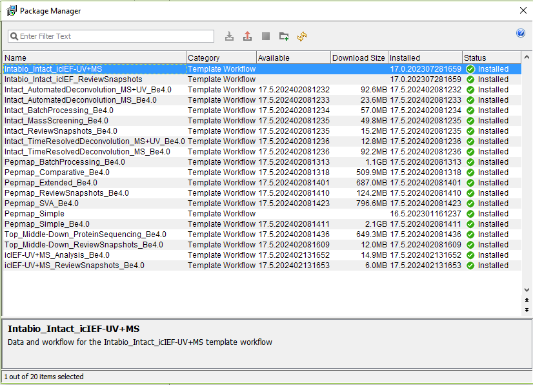Select Intact_AutomatedDeconvolution_MS+UV_Be4.0 package
The height and width of the screenshot is (385, 533).
pyautogui.click(x=262, y=90)
